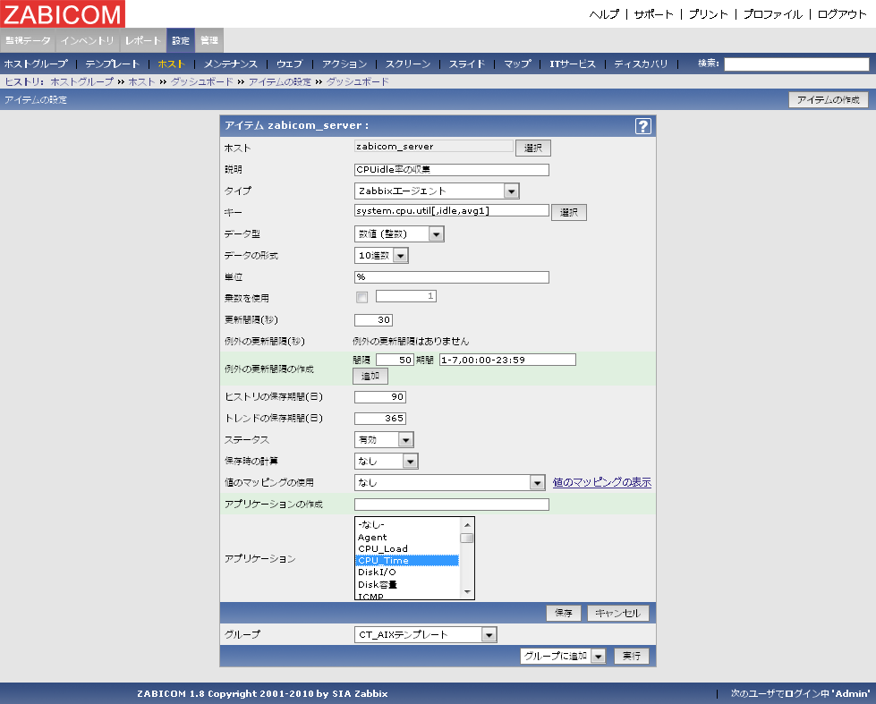The height and width of the screenshot is (704, 876).
Task: Click the キャンセル button
Action: point(618,613)
